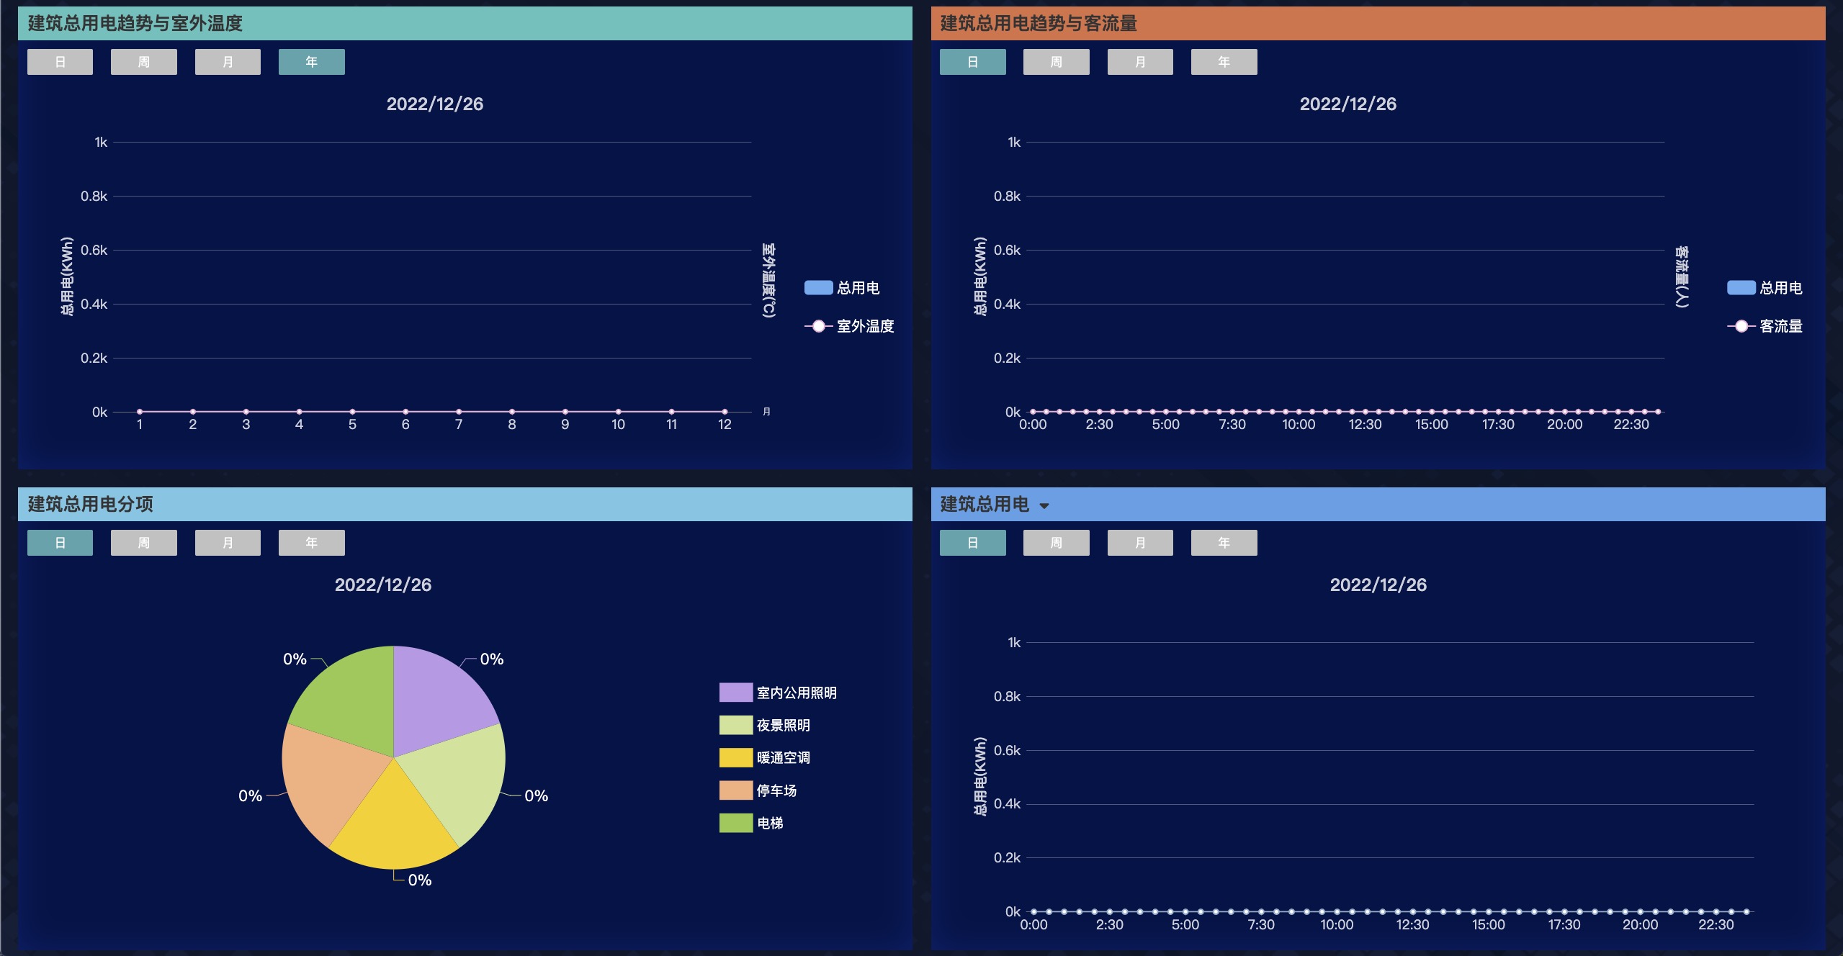Toggle 暖通空调 pie legend item
Screen dimensions: 1843x956
[x=765, y=757]
